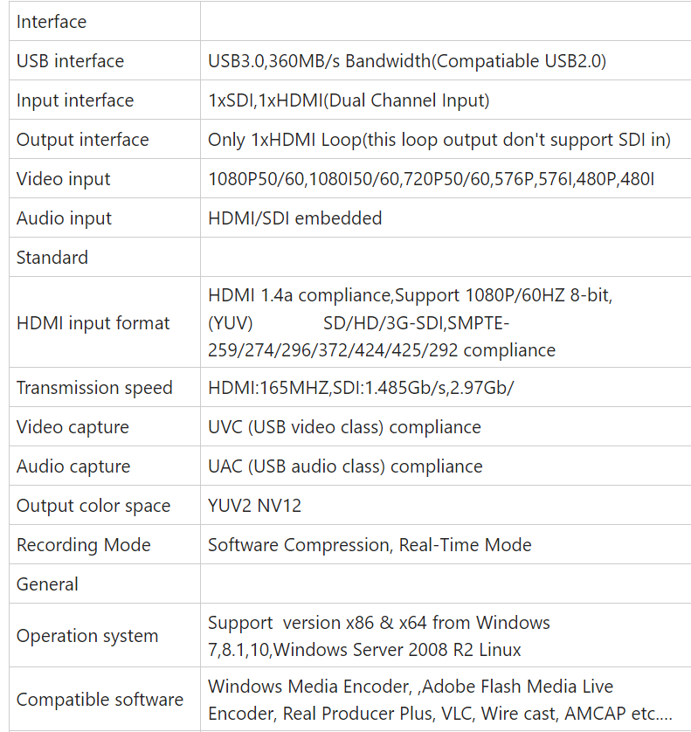The width and height of the screenshot is (691, 732).
Task: Click the HDMI:165MHZ transmission speed value
Action: pyautogui.click(x=361, y=388)
